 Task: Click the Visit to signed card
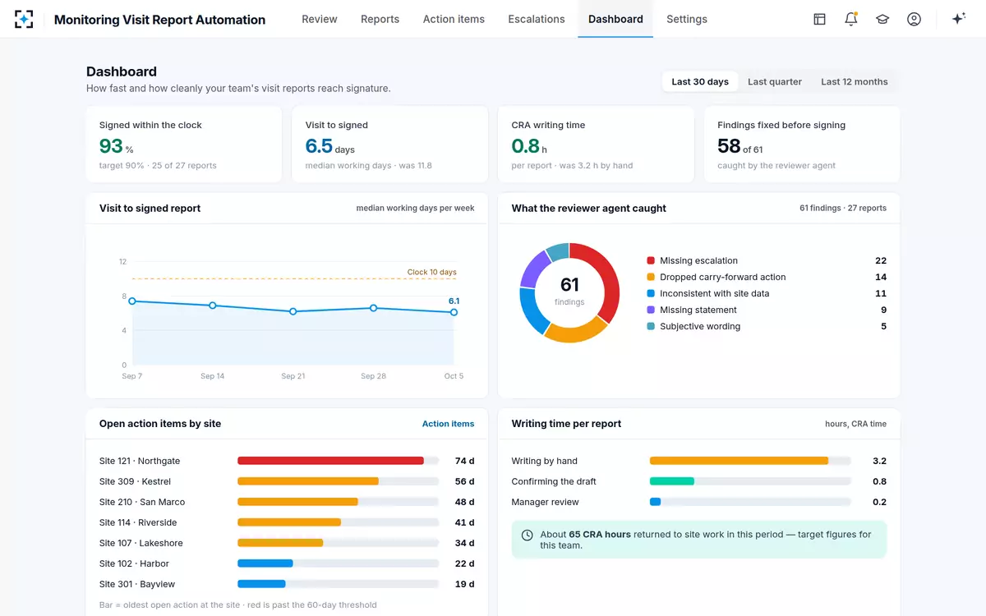pyautogui.click(x=390, y=145)
